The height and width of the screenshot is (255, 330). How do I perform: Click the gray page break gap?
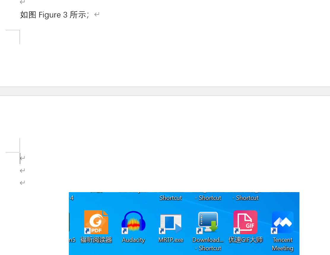click(165, 91)
